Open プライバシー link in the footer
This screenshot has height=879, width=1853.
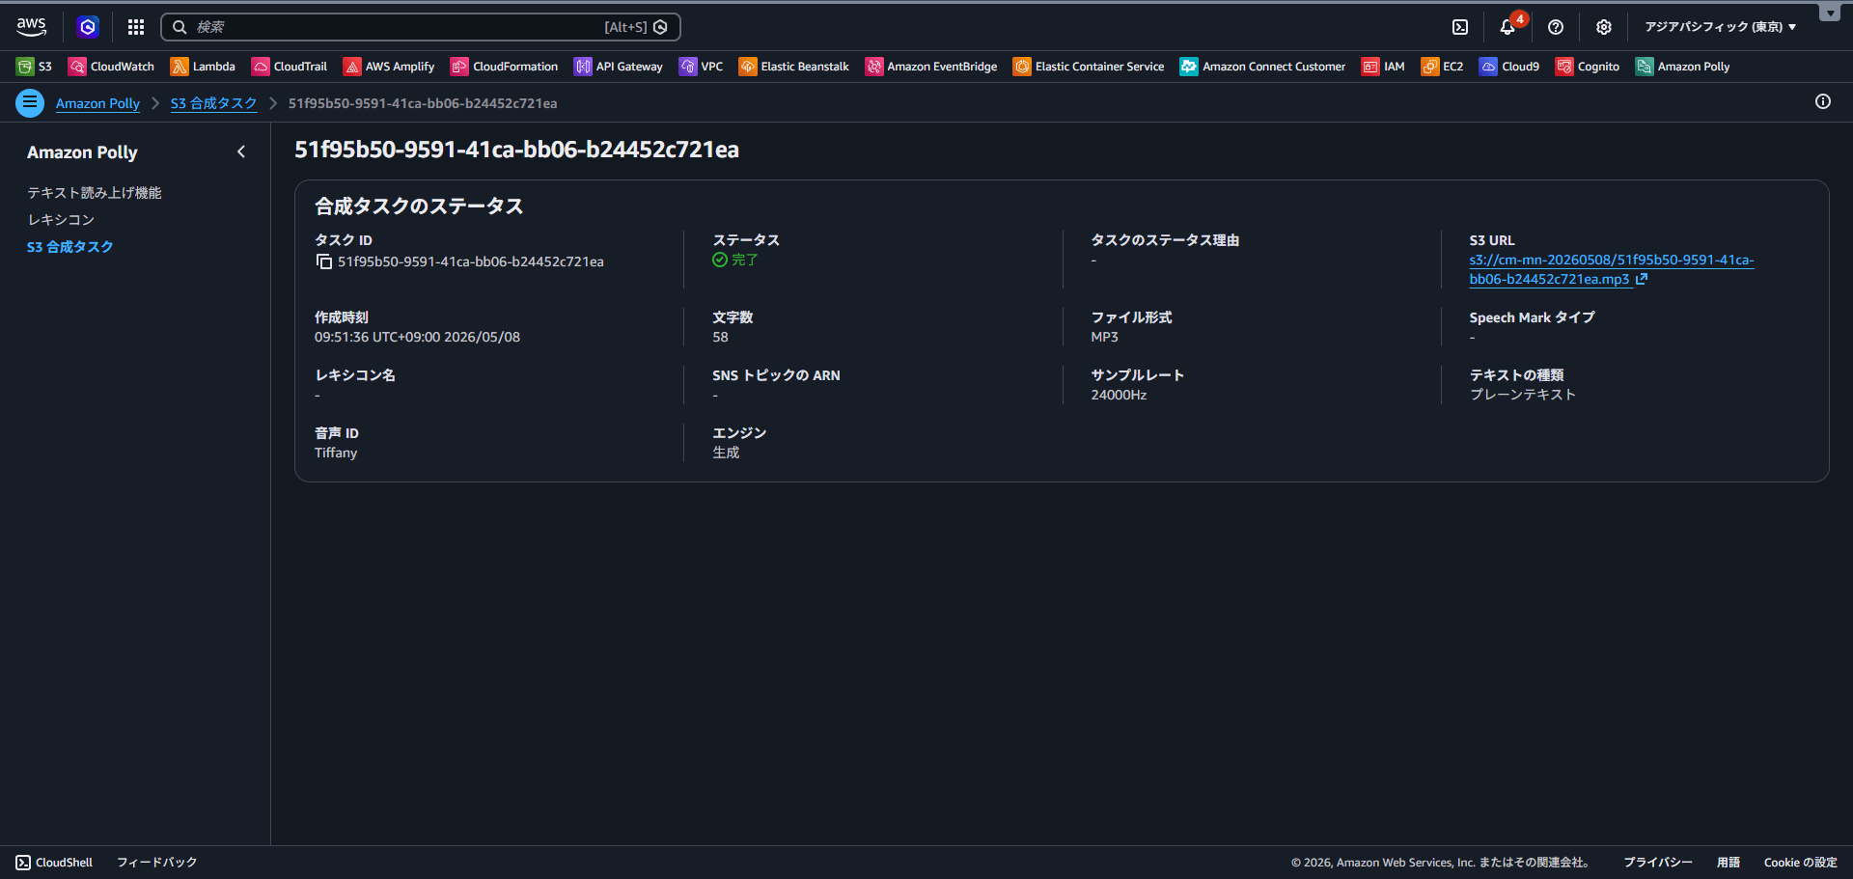pyautogui.click(x=1657, y=863)
